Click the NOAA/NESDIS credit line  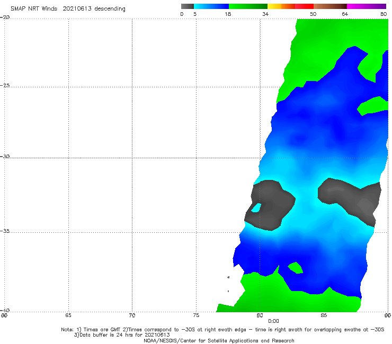(219, 341)
